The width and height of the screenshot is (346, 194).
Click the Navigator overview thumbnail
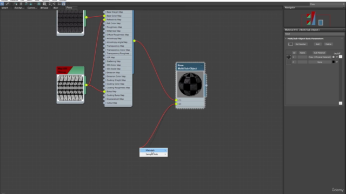[x=315, y=18]
